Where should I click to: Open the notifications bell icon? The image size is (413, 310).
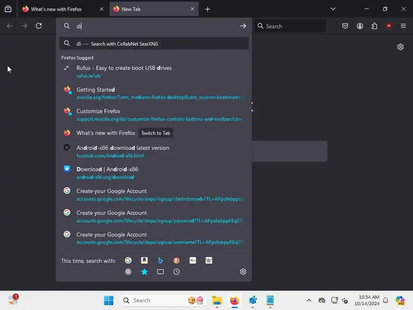(386, 300)
